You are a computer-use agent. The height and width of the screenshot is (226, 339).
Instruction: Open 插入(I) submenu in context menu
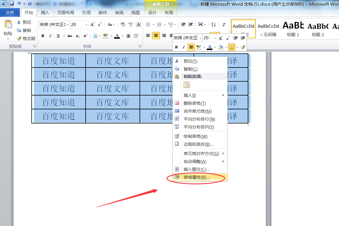tap(200, 95)
